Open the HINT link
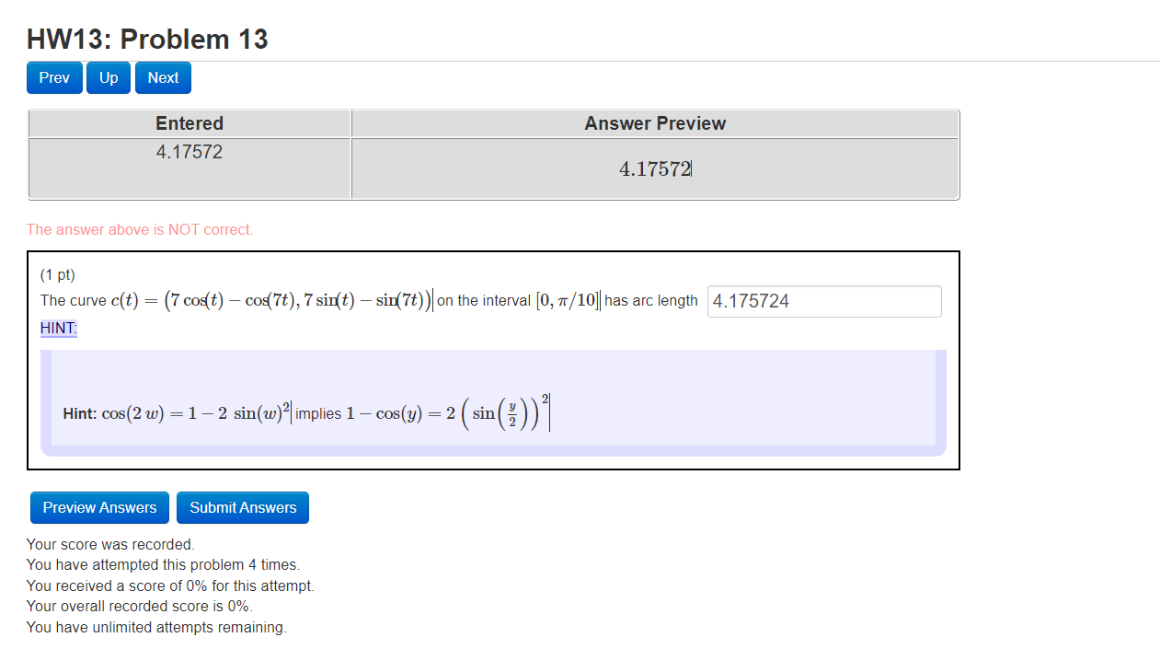Image resolution: width=1160 pixels, height=649 pixels. click(57, 328)
